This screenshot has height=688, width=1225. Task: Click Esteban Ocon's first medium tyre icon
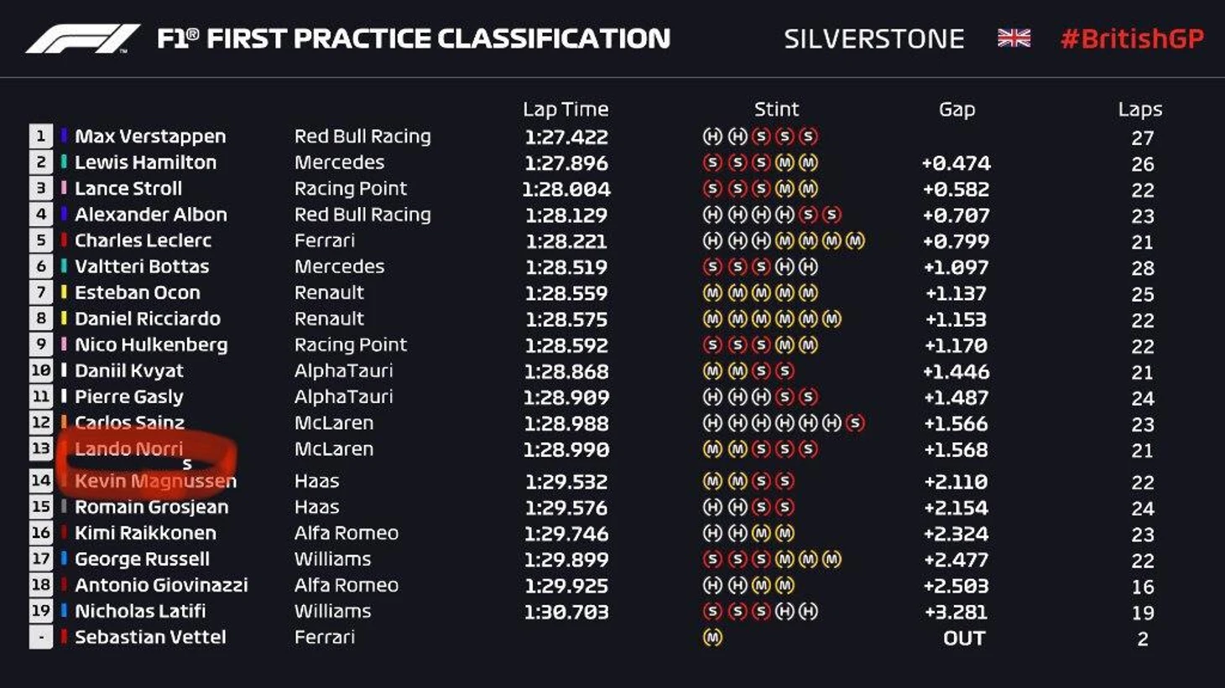click(x=712, y=293)
